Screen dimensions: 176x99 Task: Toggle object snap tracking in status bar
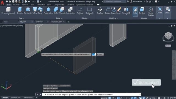tap(132, 98)
